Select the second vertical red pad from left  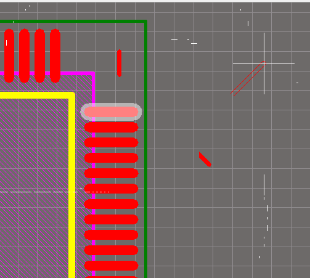coord(24,55)
